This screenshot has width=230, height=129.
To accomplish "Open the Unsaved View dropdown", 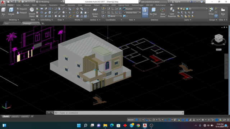I will pyautogui.click(x=132, y=13).
